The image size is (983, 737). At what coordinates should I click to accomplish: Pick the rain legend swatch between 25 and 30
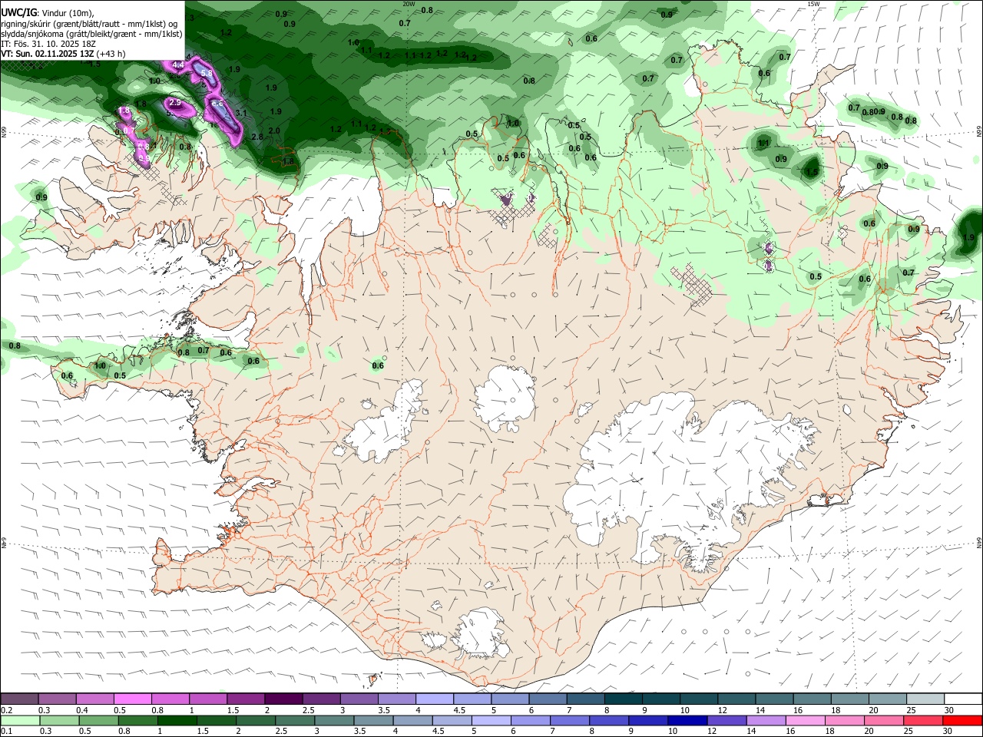pyautogui.click(x=922, y=720)
